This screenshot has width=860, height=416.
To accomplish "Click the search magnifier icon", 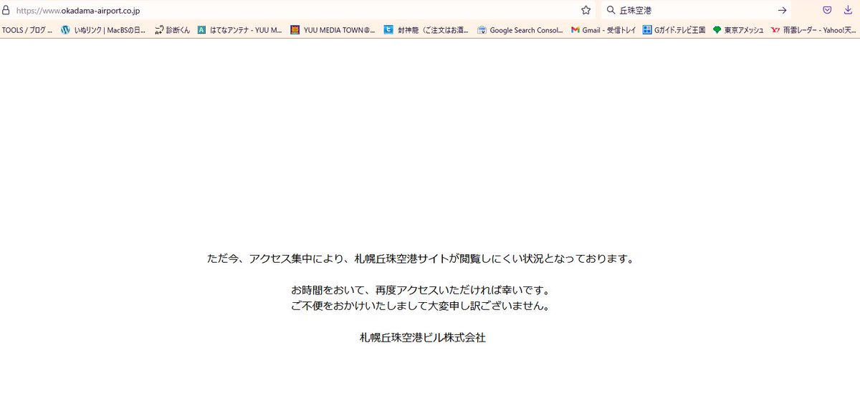I will click(611, 10).
